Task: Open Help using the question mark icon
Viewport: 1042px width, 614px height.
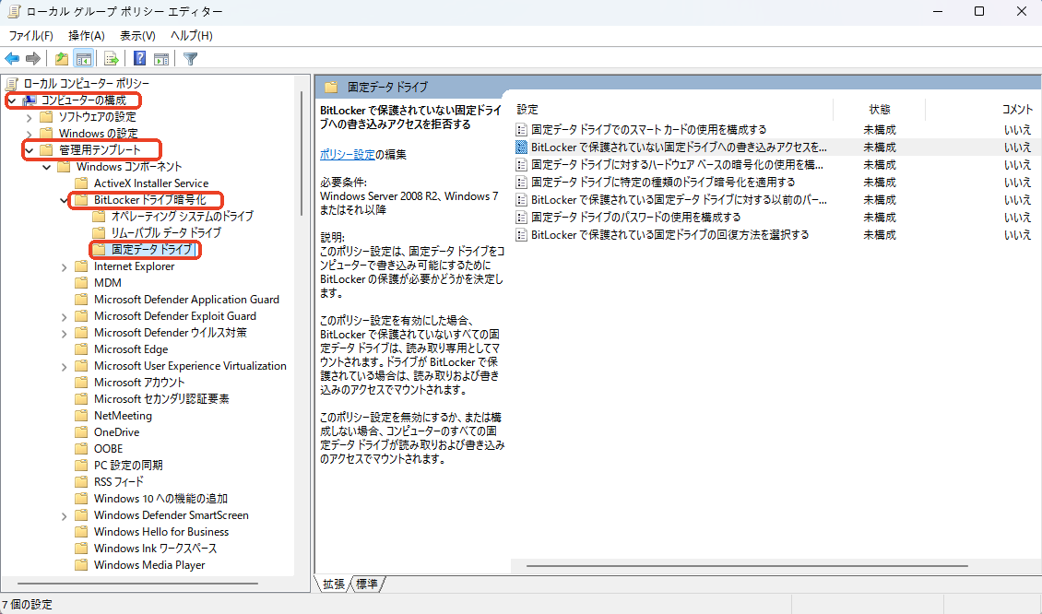Action: tap(138, 58)
